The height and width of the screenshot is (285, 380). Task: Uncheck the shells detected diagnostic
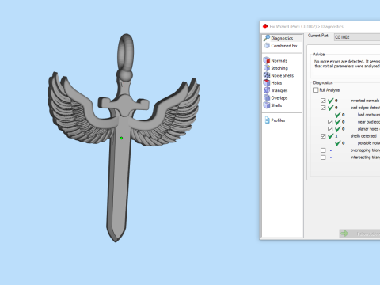323,136
